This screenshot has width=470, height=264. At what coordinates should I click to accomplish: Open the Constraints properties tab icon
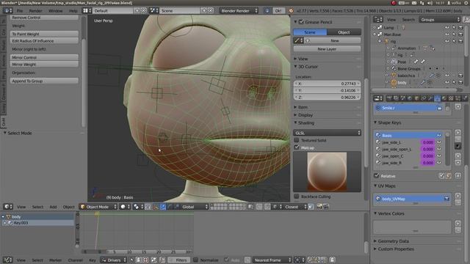click(424, 98)
